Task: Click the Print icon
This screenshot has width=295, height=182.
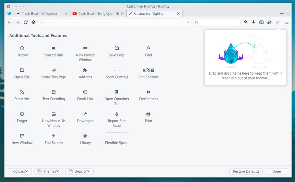Action: 148,114
